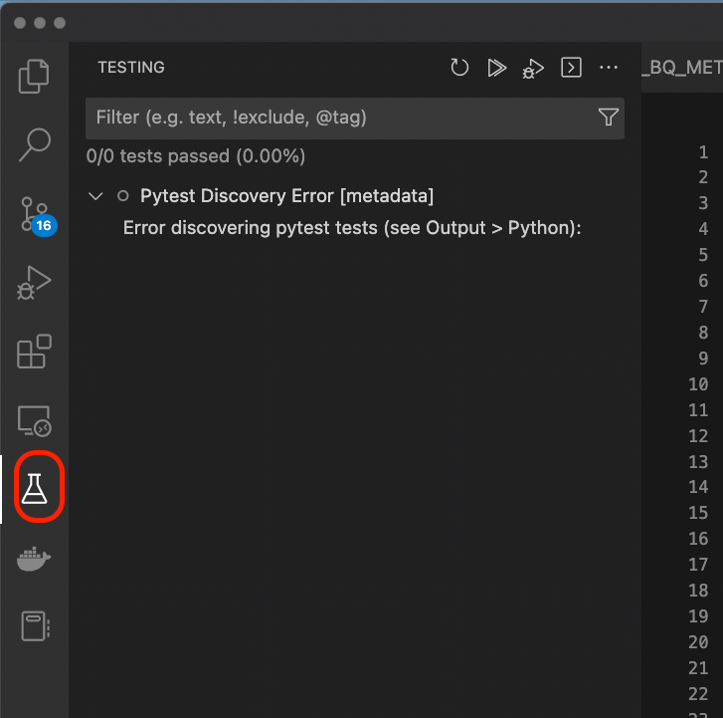Click the filter funnel icon
This screenshot has width=723, height=718.
point(609,118)
